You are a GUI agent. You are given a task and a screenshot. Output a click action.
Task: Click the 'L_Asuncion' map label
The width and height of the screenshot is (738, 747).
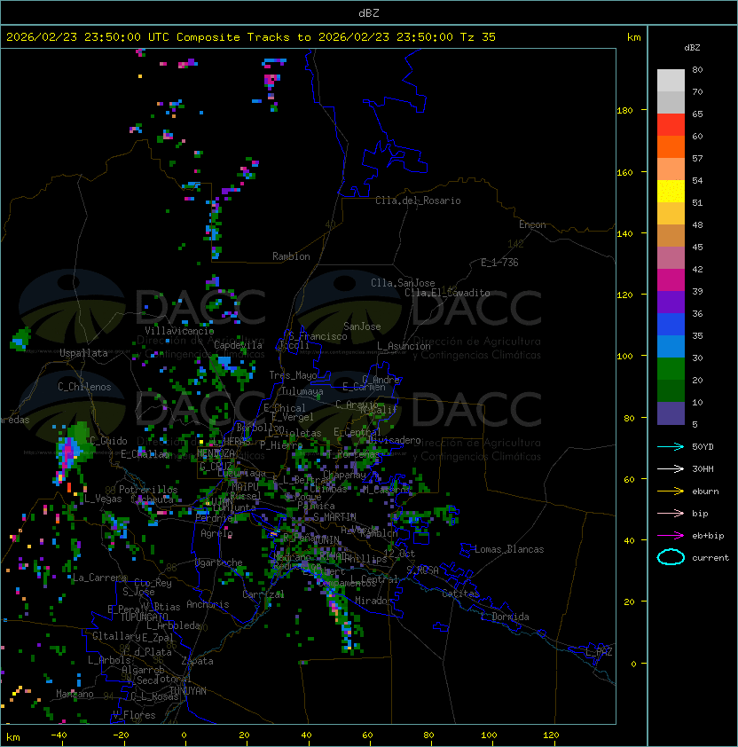pos(404,346)
